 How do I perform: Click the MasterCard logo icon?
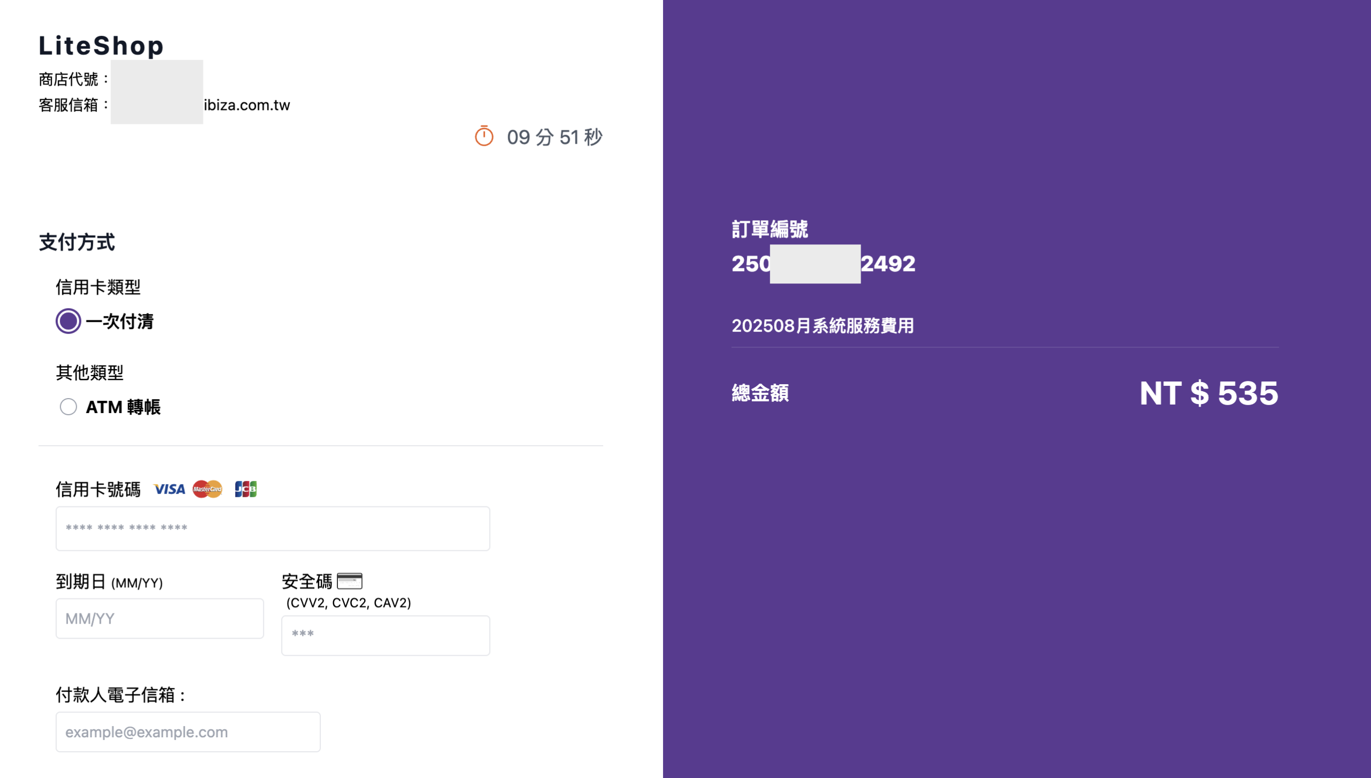(207, 489)
